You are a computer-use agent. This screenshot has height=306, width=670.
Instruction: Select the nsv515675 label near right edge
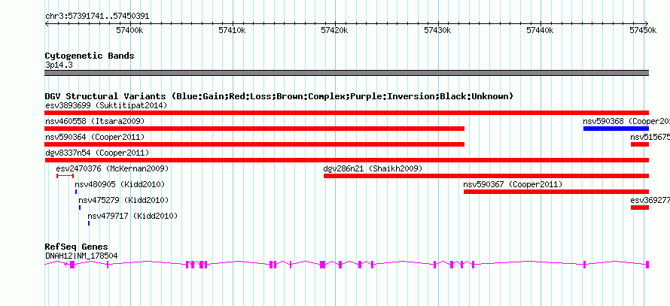pos(650,137)
